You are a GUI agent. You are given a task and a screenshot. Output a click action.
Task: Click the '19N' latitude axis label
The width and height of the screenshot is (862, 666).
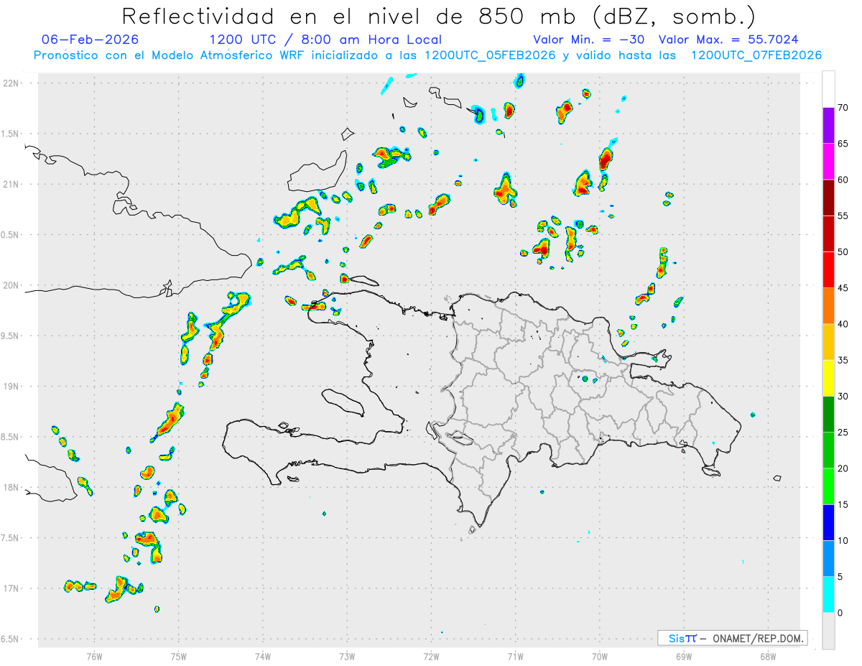(x=11, y=387)
